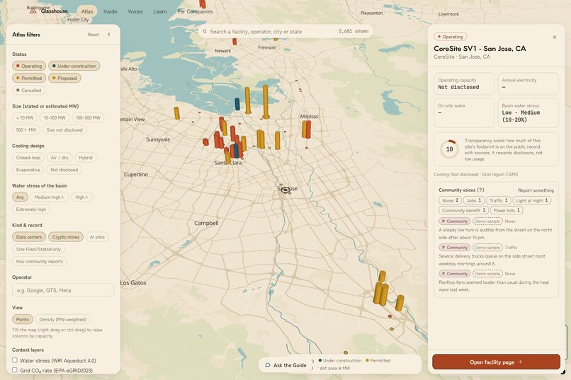Filter by Evaporative cooling design
Viewport: 571px width, 380px height.
coord(28,170)
